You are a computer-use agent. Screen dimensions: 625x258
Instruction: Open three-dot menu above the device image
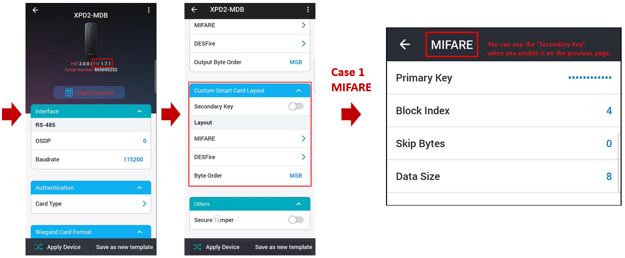149,10
